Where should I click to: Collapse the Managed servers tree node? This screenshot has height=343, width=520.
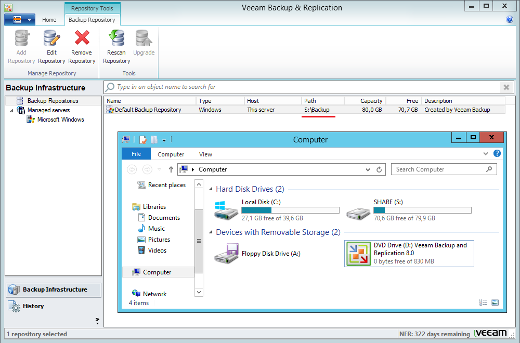(x=11, y=110)
